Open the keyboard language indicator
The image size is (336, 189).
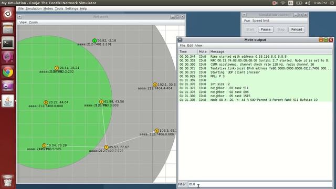pyautogui.click(x=291, y=3)
